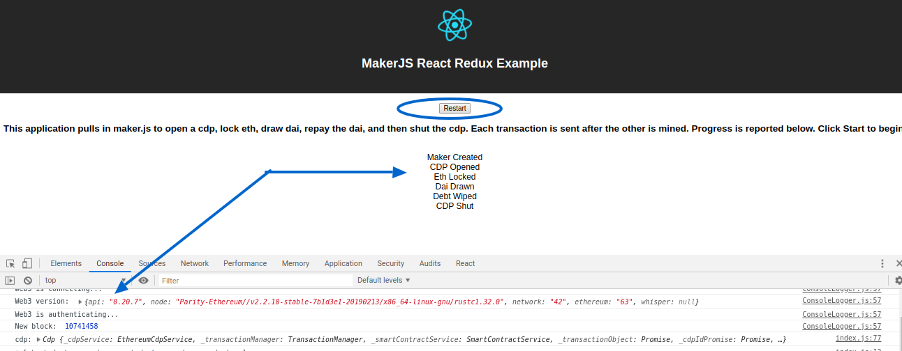Screen dimensions: 902x351
Task: Click the React atom logo
Action: (454, 25)
